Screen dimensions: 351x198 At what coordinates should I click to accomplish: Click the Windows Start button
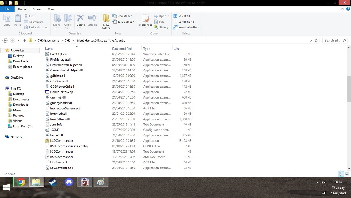click(6, 187)
